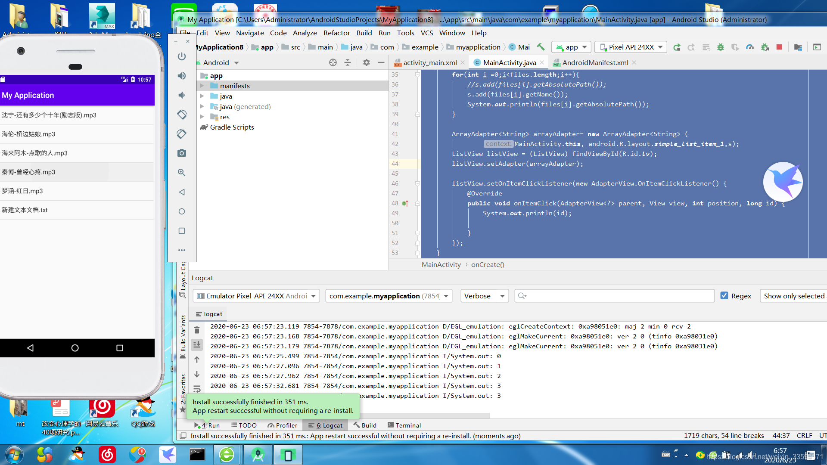Toggle the Regex checkbox
The width and height of the screenshot is (827, 465).
[x=724, y=296]
